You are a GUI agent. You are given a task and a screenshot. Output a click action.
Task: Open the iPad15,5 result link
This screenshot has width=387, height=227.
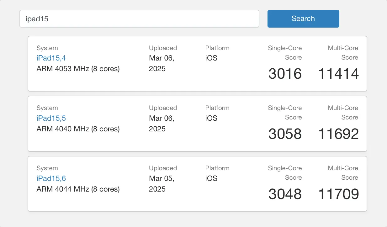pos(51,118)
